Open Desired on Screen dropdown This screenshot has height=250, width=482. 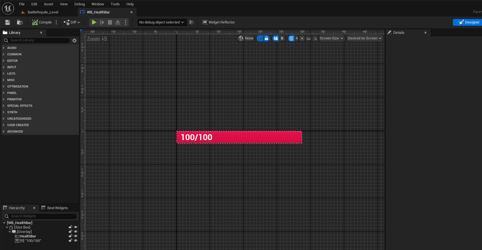click(365, 39)
